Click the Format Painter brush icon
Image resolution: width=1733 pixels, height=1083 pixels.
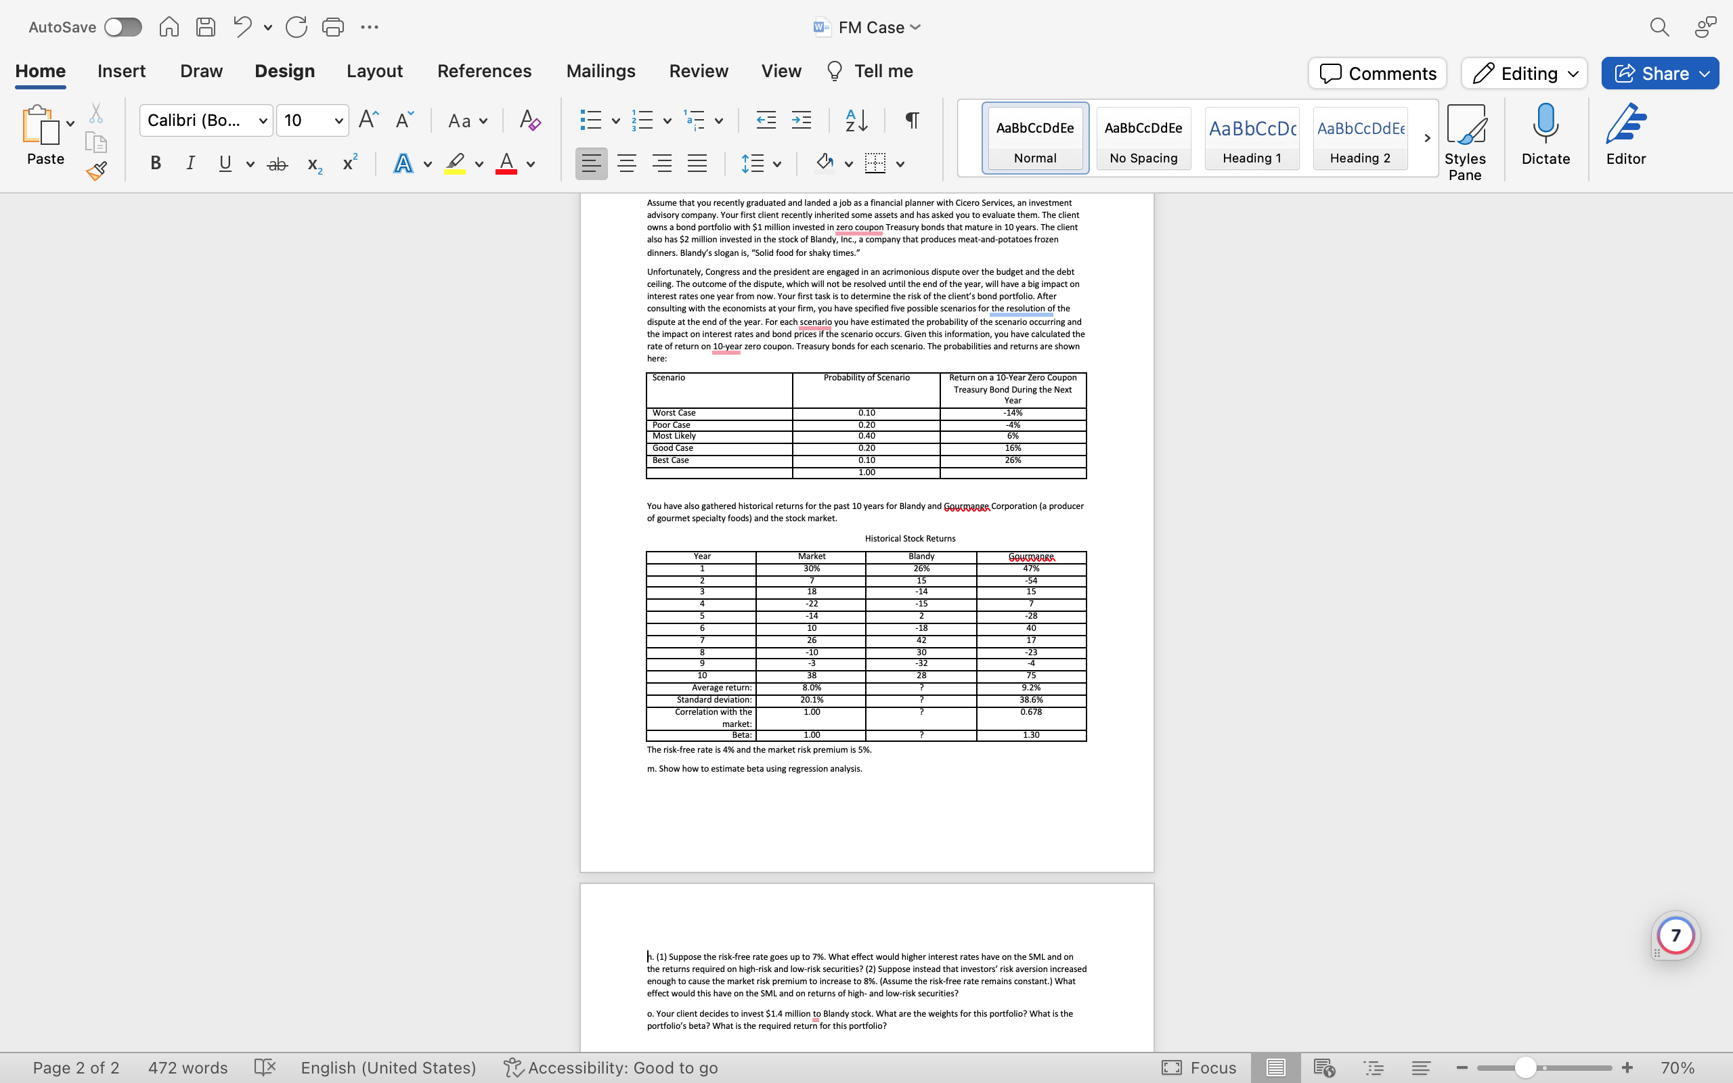point(96,171)
